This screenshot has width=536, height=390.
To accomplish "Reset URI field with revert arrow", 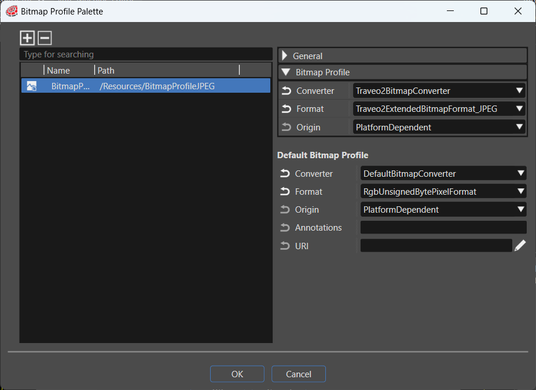I will (x=285, y=246).
